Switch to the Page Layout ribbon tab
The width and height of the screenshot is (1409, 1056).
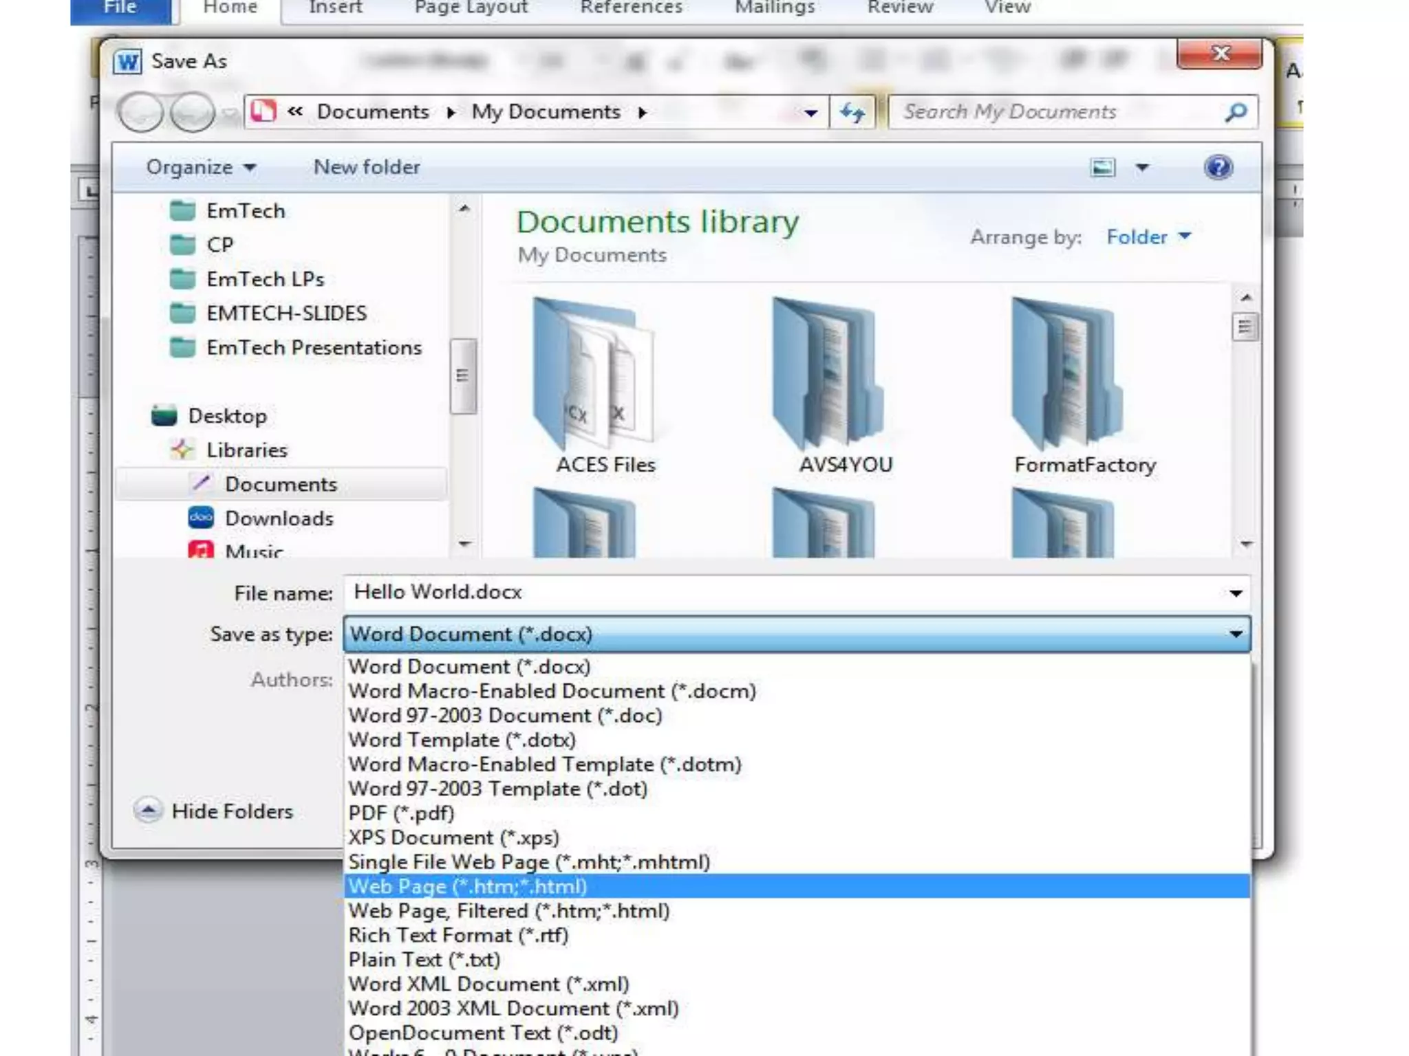coord(471,8)
